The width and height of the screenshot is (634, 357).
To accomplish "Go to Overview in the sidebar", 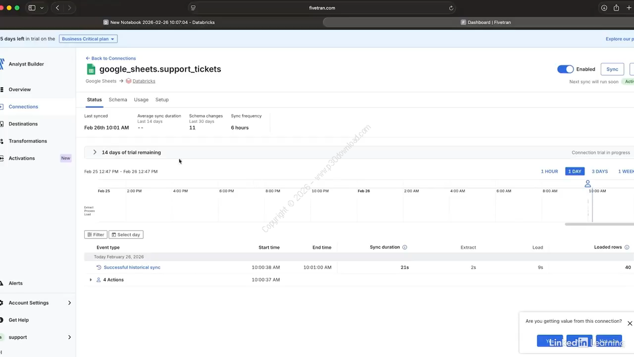I will click(20, 89).
